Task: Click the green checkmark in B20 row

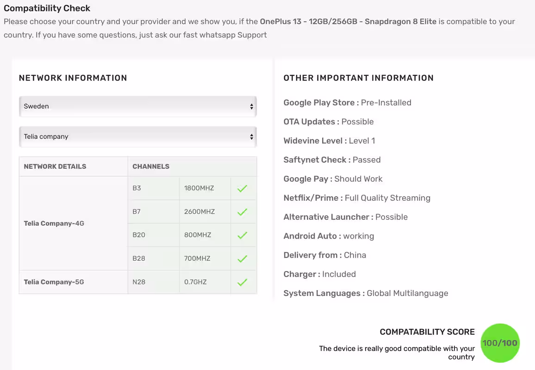Action: pos(242,235)
